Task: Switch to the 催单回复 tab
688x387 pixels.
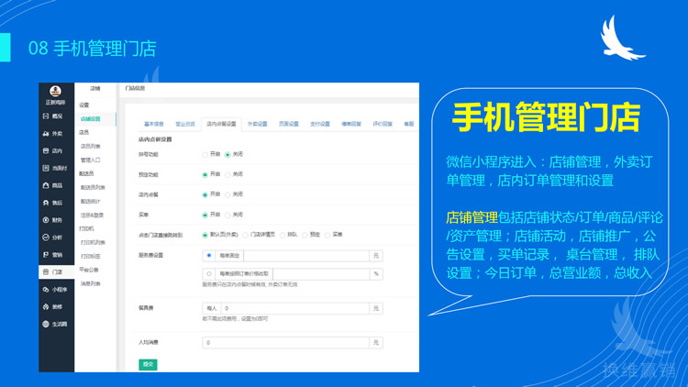Action: pyautogui.click(x=351, y=124)
